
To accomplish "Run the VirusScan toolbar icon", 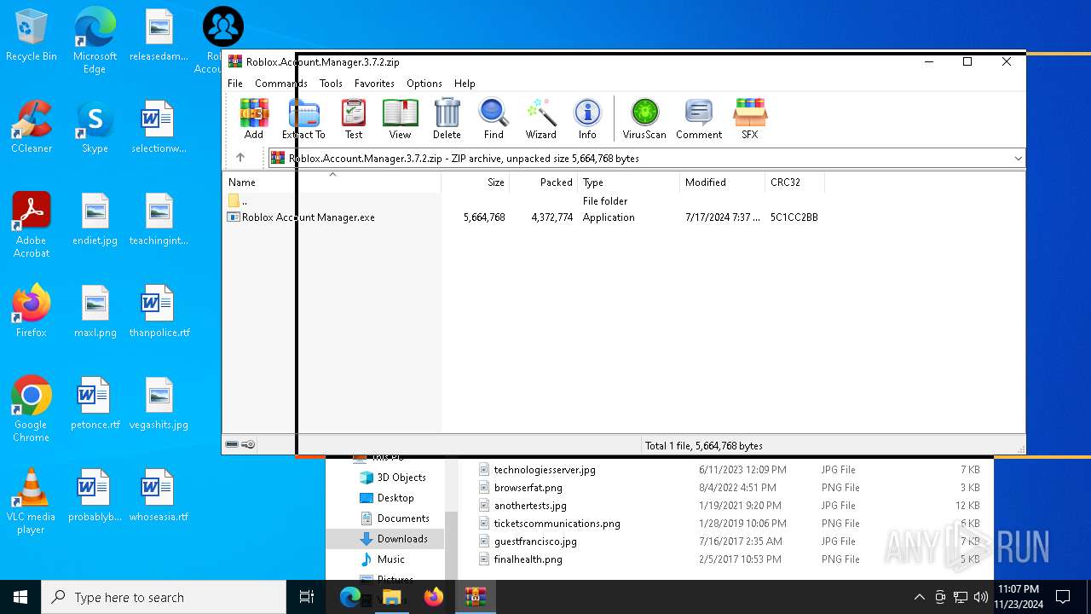I will tap(644, 119).
